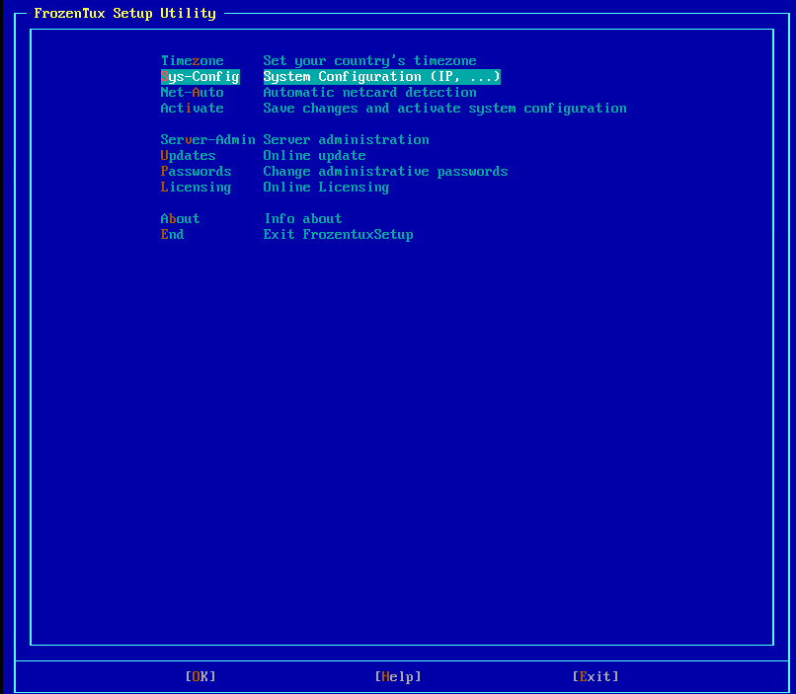
Task: Choose the End menu entry
Action: pos(172,234)
